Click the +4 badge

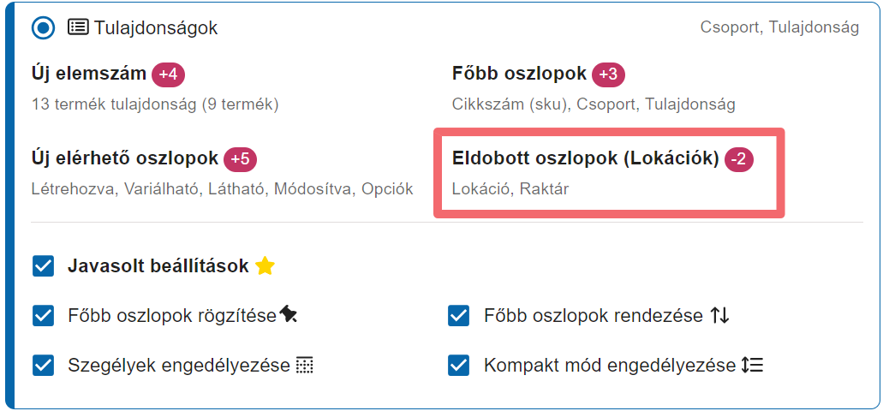[168, 74]
